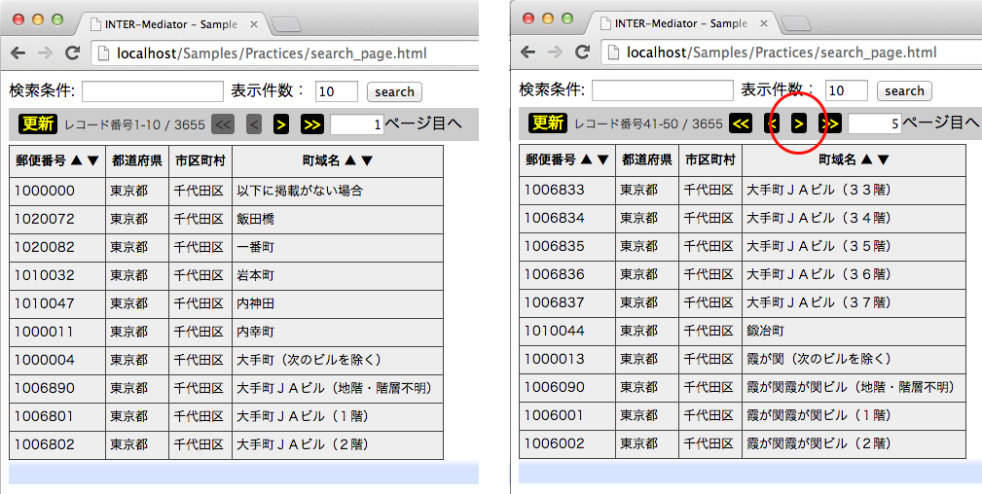Select the INTER-Mediator tab in records 41-50 window

pyautogui.click(x=679, y=23)
